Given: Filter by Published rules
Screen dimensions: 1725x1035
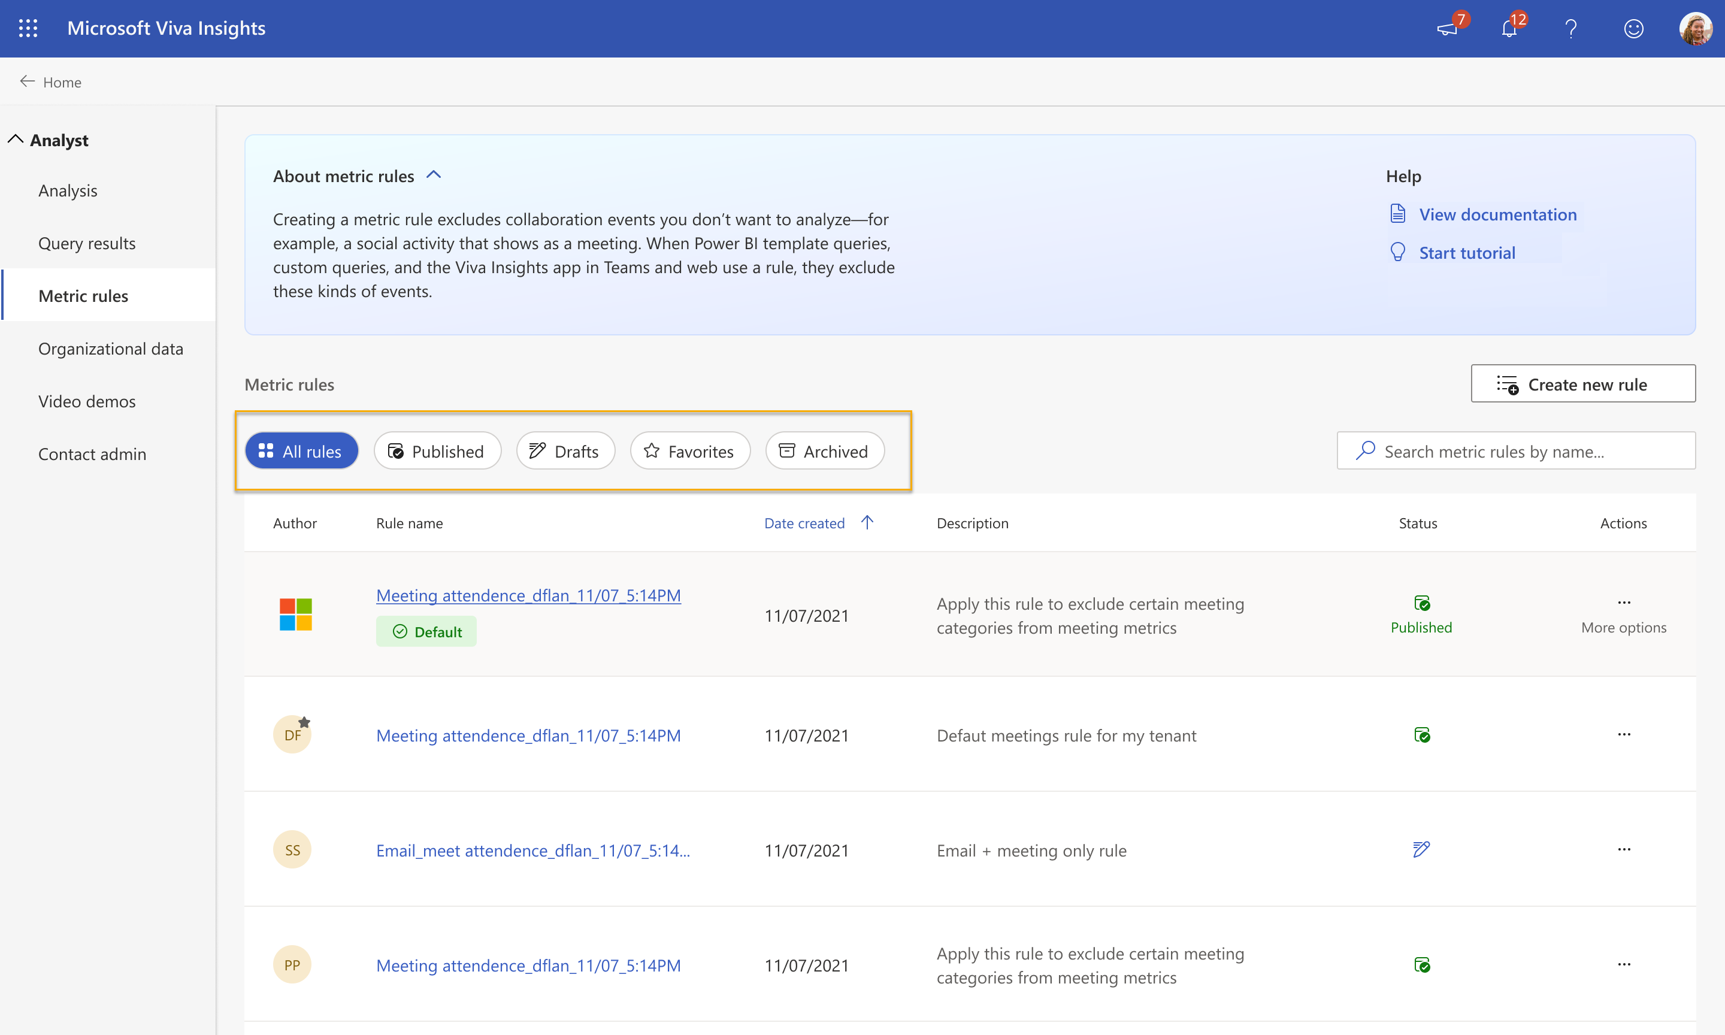Looking at the screenshot, I should point(437,451).
